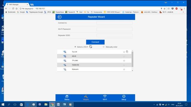The width and height of the screenshot is (191, 107).
Task: Open taskbar search
Action: point(9,104)
